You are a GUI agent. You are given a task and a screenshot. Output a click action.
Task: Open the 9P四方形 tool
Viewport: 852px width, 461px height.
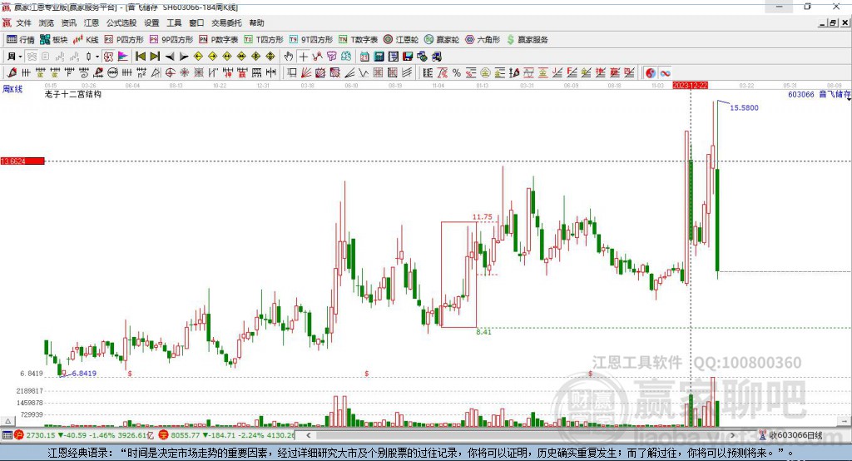[x=171, y=40]
